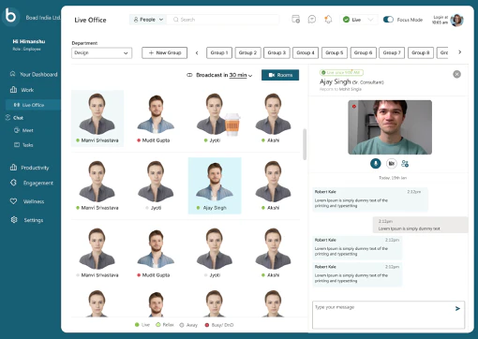The height and width of the screenshot is (339, 478).
Task: Select the Group 3 tab
Action: tap(276, 52)
